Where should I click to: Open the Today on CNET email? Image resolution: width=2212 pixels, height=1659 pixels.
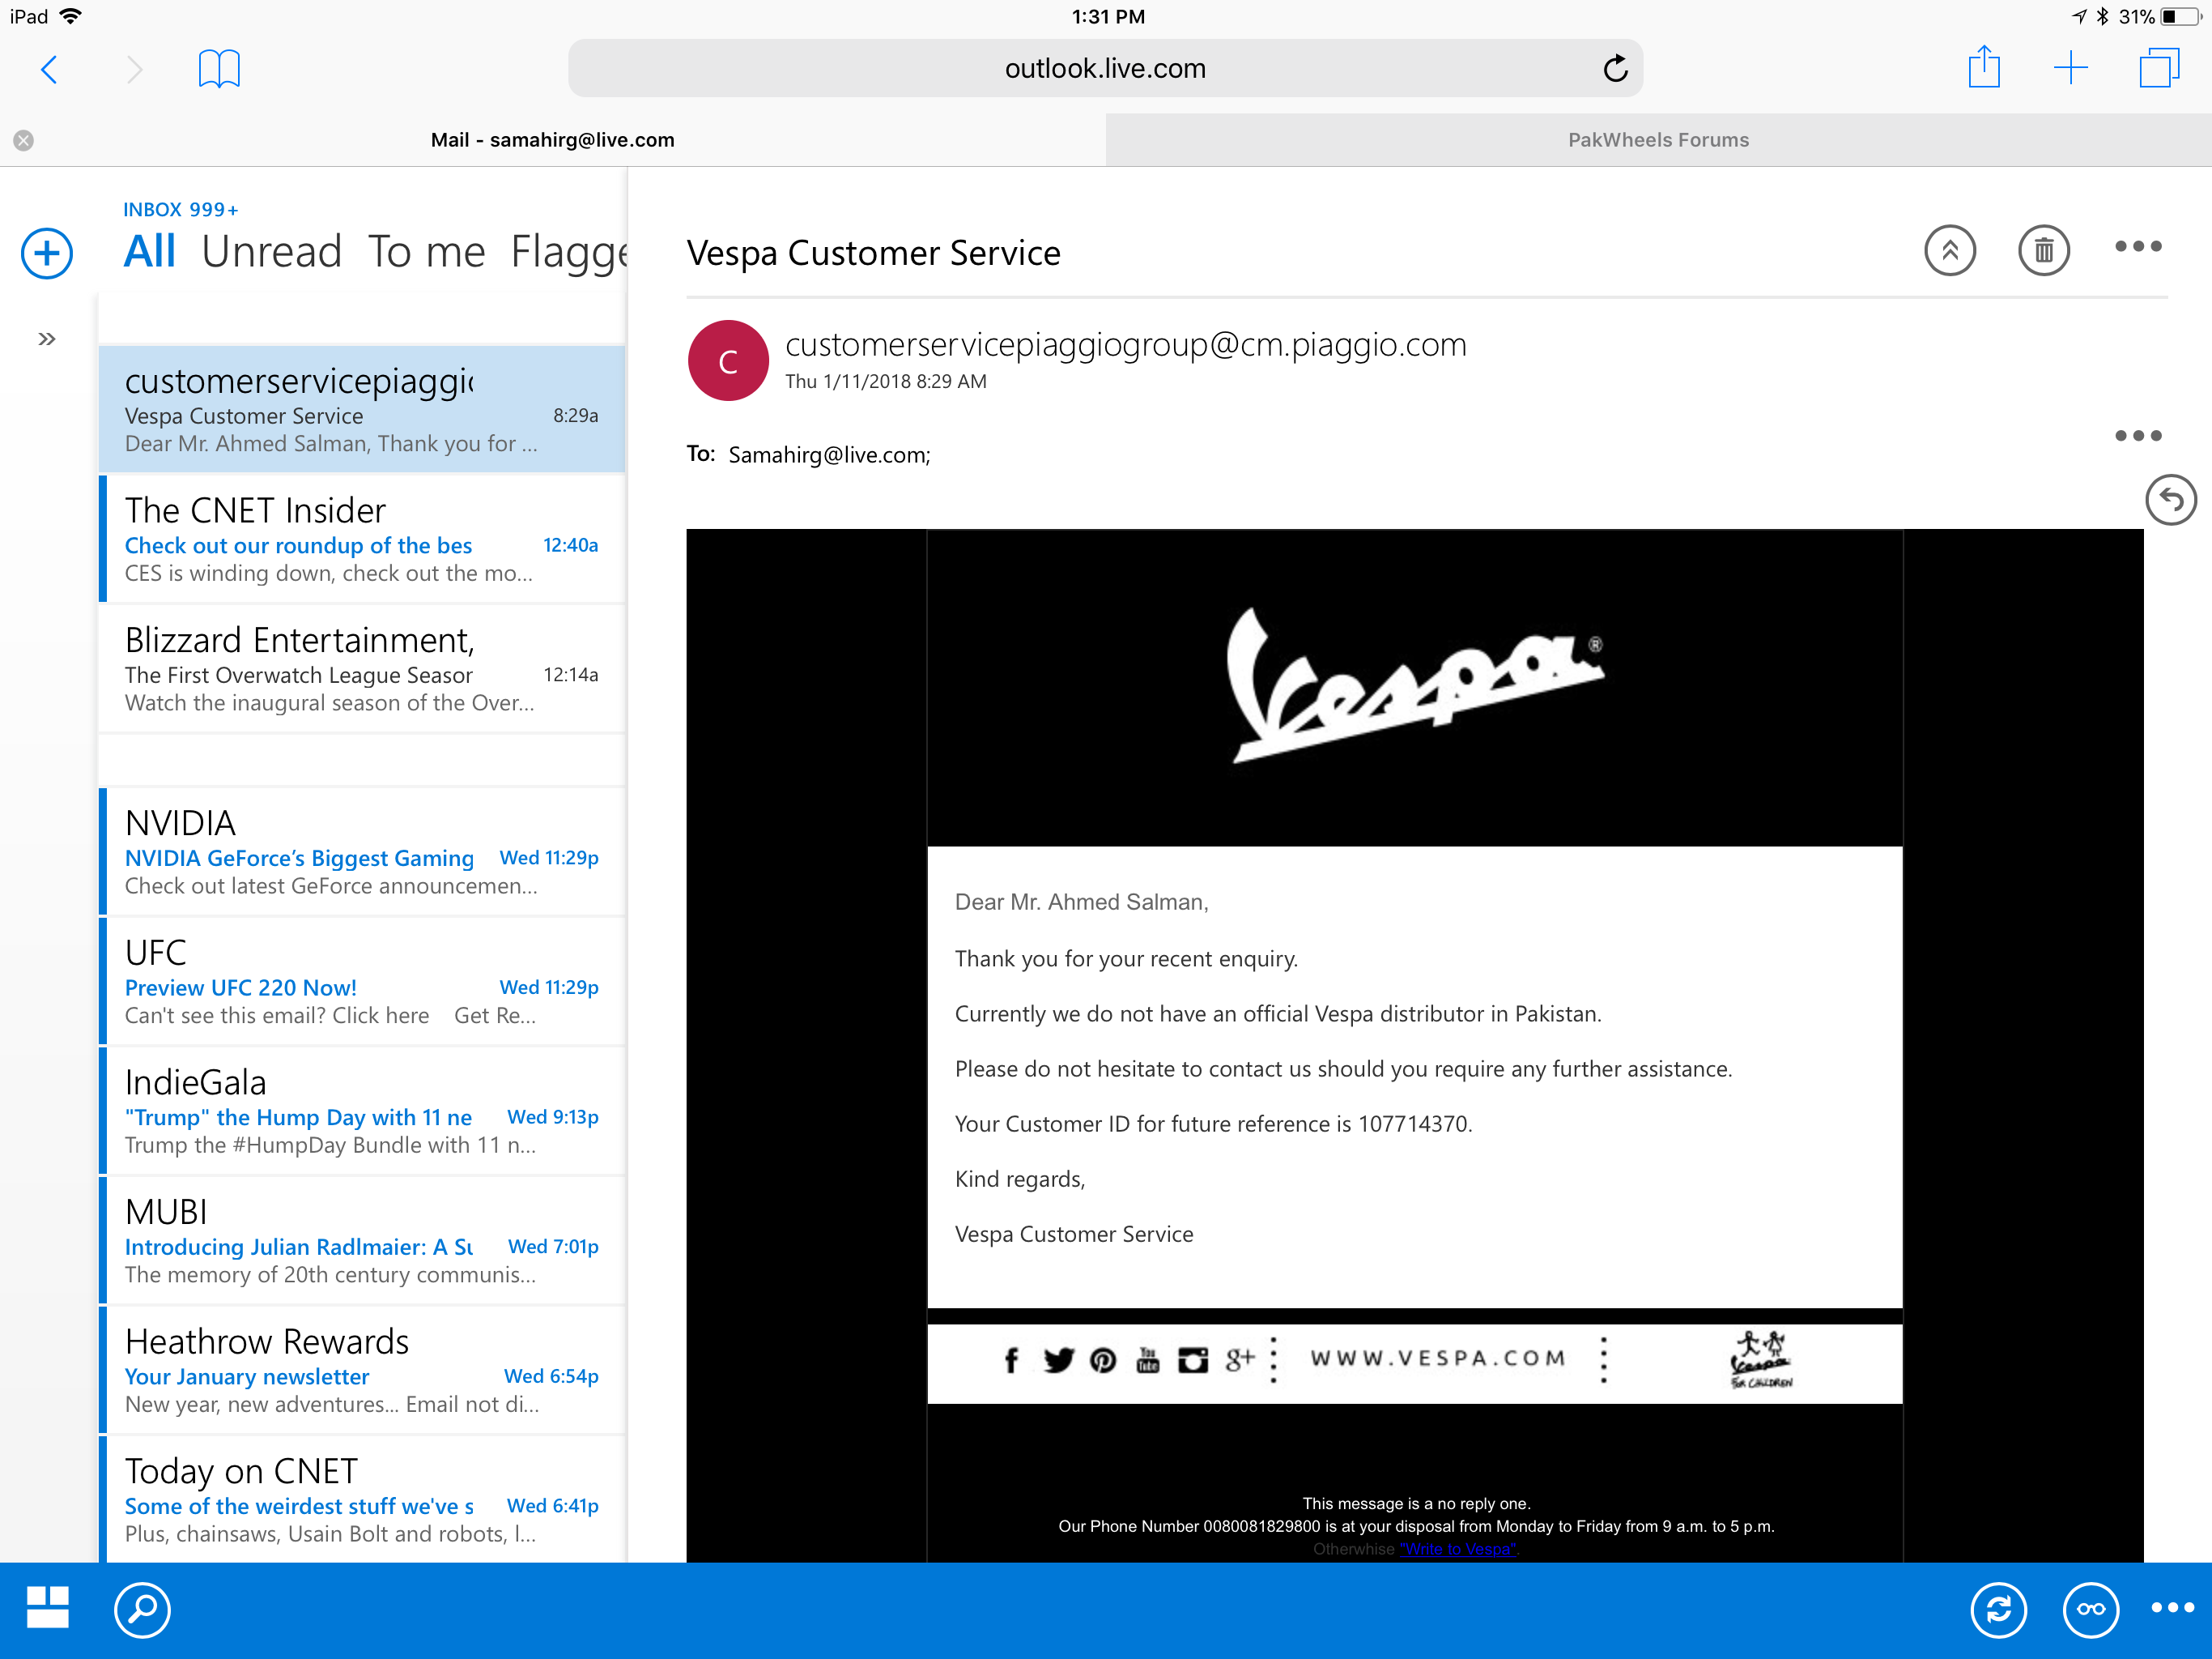click(362, 1499)
